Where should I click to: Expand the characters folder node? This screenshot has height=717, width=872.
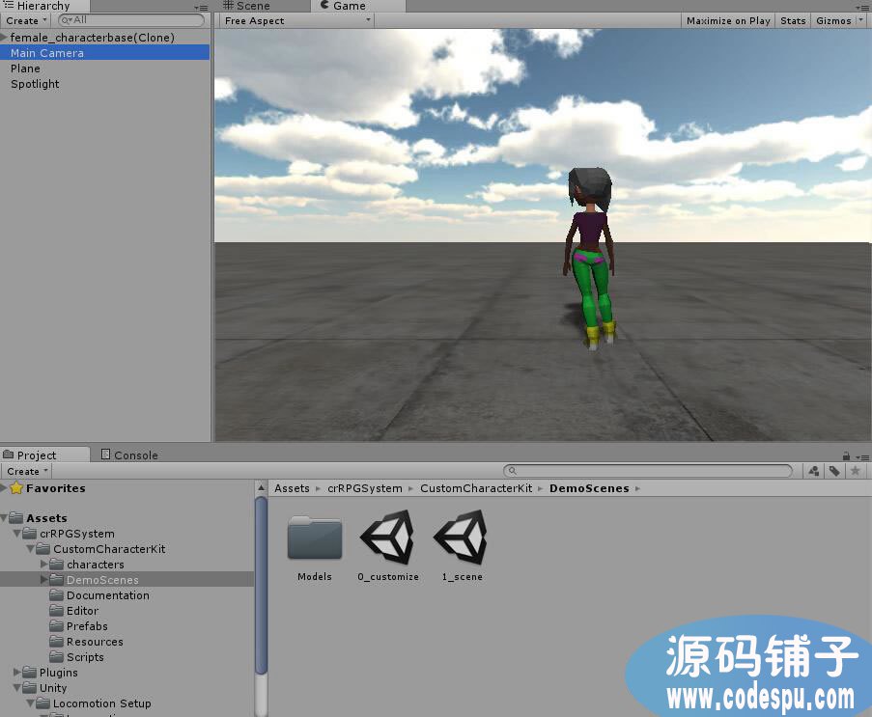pos(44,565)
